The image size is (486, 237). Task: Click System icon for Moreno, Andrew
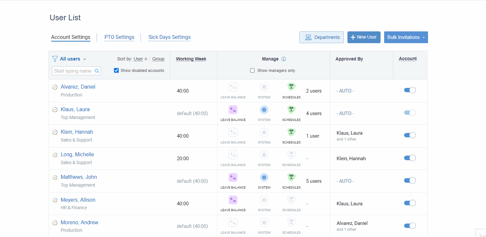(x=264, y=222)
